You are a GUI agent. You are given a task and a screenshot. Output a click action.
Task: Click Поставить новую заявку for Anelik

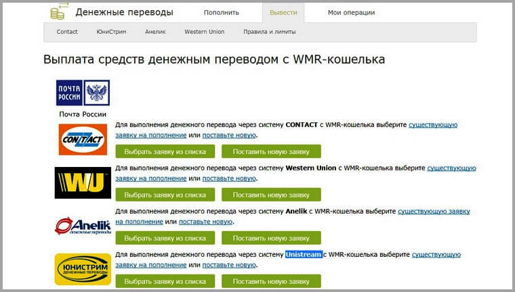tap(271, 238)
